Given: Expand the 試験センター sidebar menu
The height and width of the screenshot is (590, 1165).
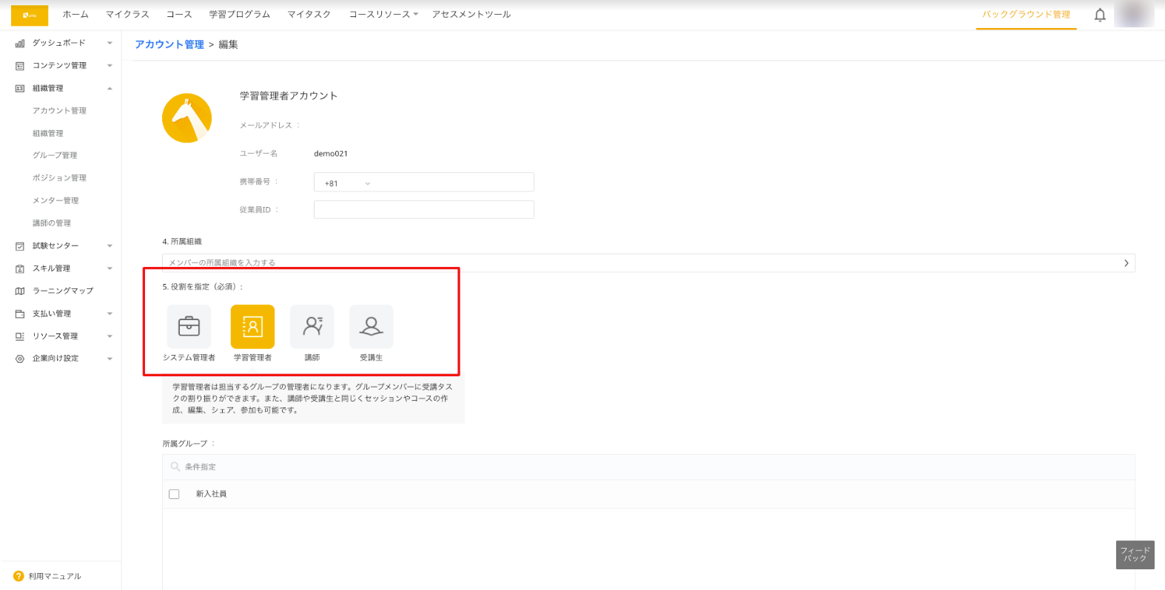Looking at the screenshot, I should pyautogui.click(x=110, y=246).
